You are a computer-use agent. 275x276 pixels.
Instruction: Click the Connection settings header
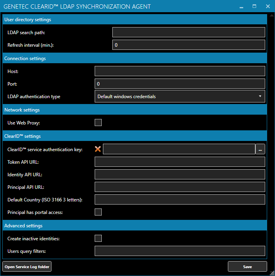coord(135,58)
